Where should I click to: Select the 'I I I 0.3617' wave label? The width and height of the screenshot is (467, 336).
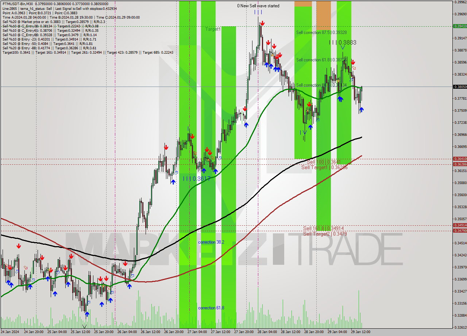tap(197, 179)
